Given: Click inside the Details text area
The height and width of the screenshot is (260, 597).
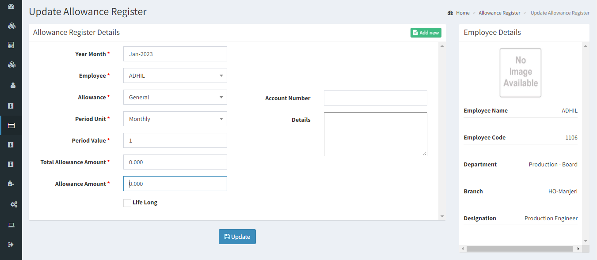Looking at the screenshot, I should click(x=376, y=134).
